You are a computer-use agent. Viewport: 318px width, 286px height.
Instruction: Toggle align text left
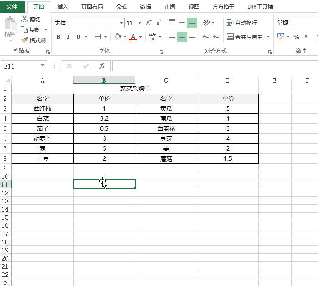[x=172, y=37]
